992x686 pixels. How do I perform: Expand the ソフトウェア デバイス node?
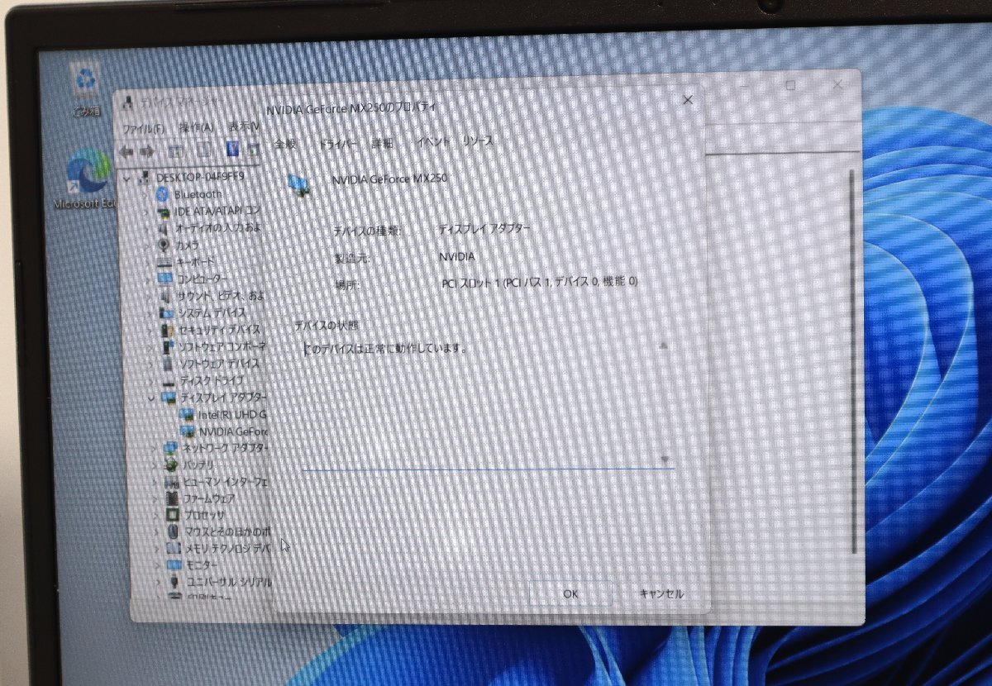(150, 364)
